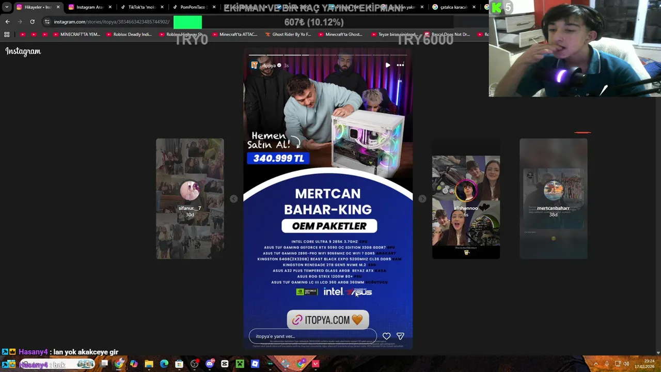The image size is (661, 372).
Task: Close the Instagram Ara tab
Action: (x=110, y=7)
